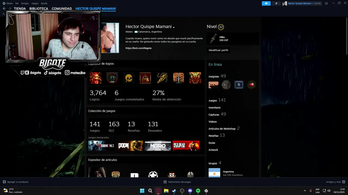Viewport: 348px width, 195px height.
Task: Open the Amigos menu
Action: pos(25,3)
